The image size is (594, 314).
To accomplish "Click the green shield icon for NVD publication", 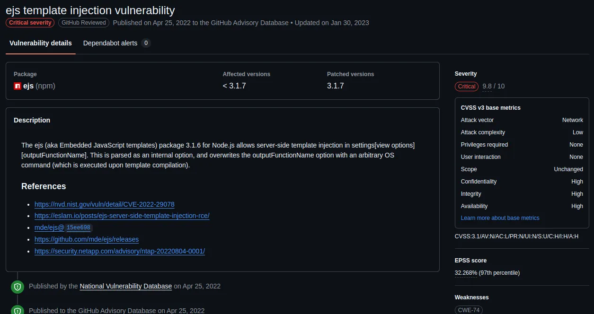I will point(18,287).
